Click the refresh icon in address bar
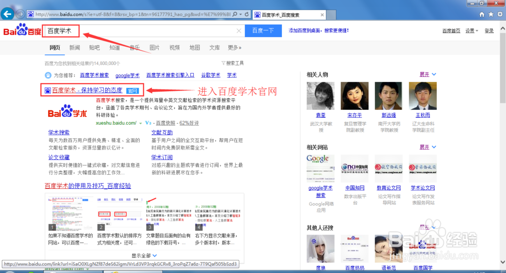Viewport: 506px width, 273px height. (x=247, y=14)
